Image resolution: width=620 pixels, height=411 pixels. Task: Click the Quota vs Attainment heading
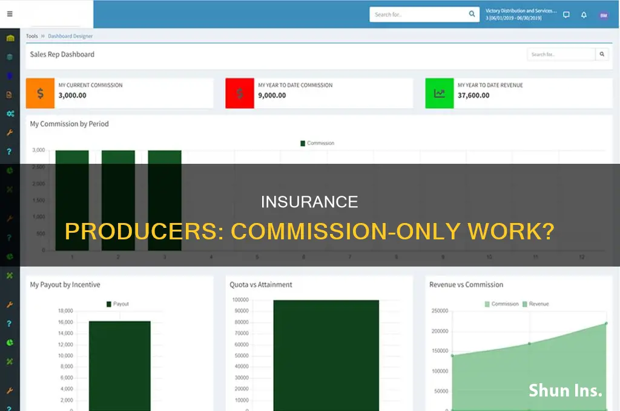pos(261,285)
